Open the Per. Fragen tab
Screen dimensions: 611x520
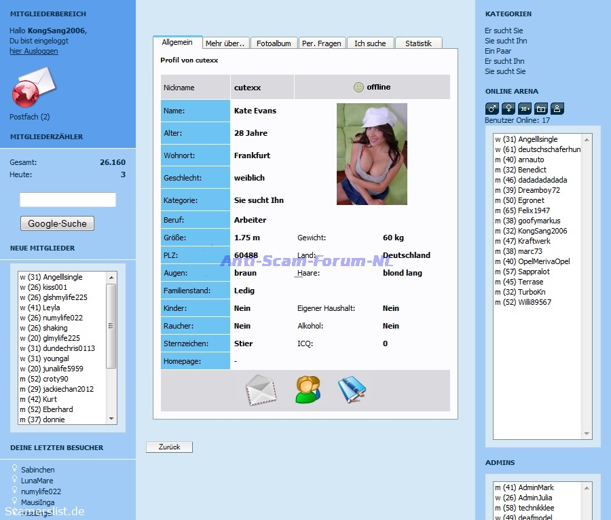pos(322,43)
